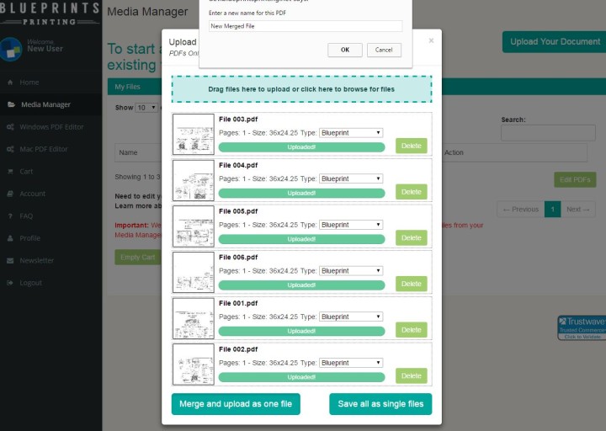Click the Windows PDF Editor gears icon
606x431 pixels.
coord(10,127)
